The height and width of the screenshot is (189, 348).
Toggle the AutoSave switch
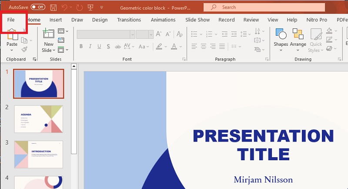[x=38, y=7]
